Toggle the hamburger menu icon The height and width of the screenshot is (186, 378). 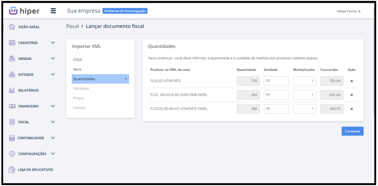click(53, 11)
